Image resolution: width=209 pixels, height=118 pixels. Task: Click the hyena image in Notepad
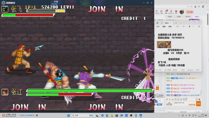tap(164, 45)
